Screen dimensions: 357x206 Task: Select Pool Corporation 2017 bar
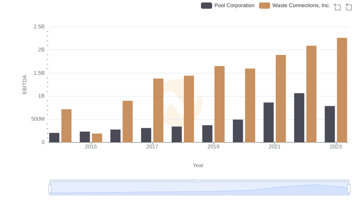146,135
